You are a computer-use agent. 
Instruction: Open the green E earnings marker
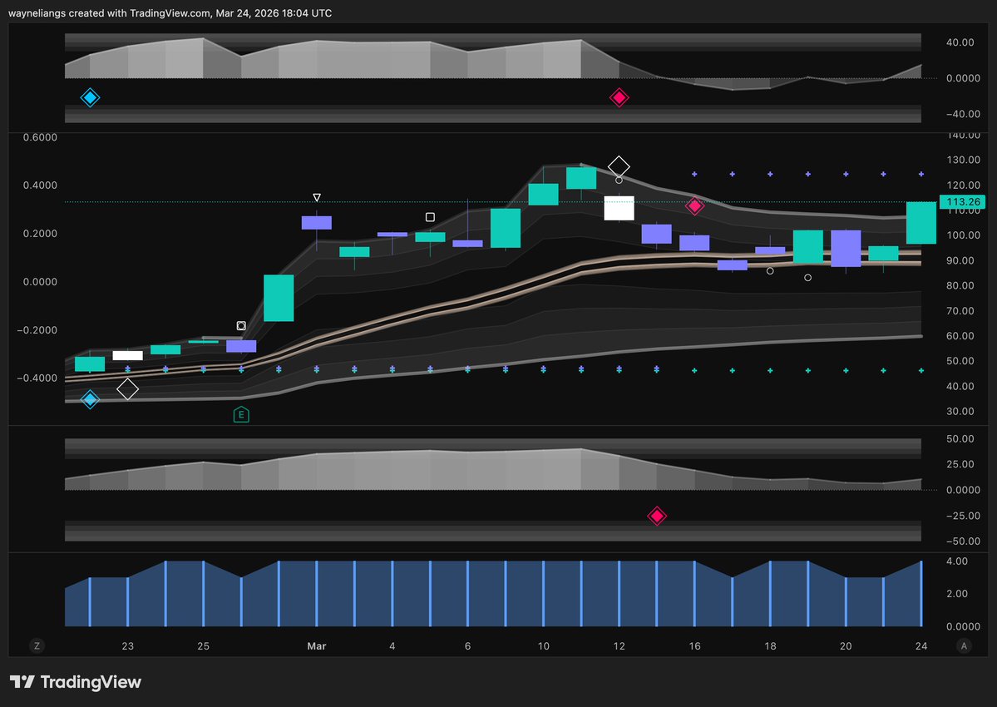tap(241, 415)
